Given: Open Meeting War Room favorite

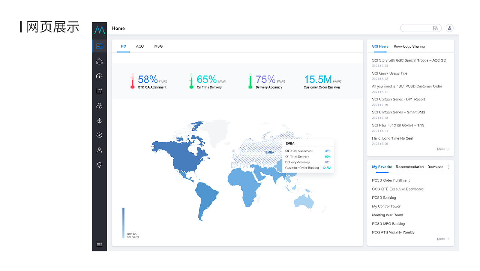Looking at the screenshot, I should (x=387, y=215).
